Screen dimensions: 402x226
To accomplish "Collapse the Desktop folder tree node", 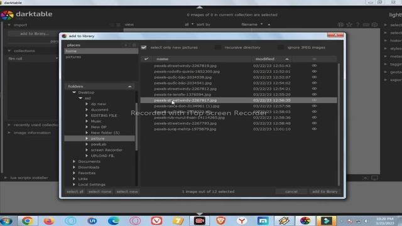I will (74, 92).
